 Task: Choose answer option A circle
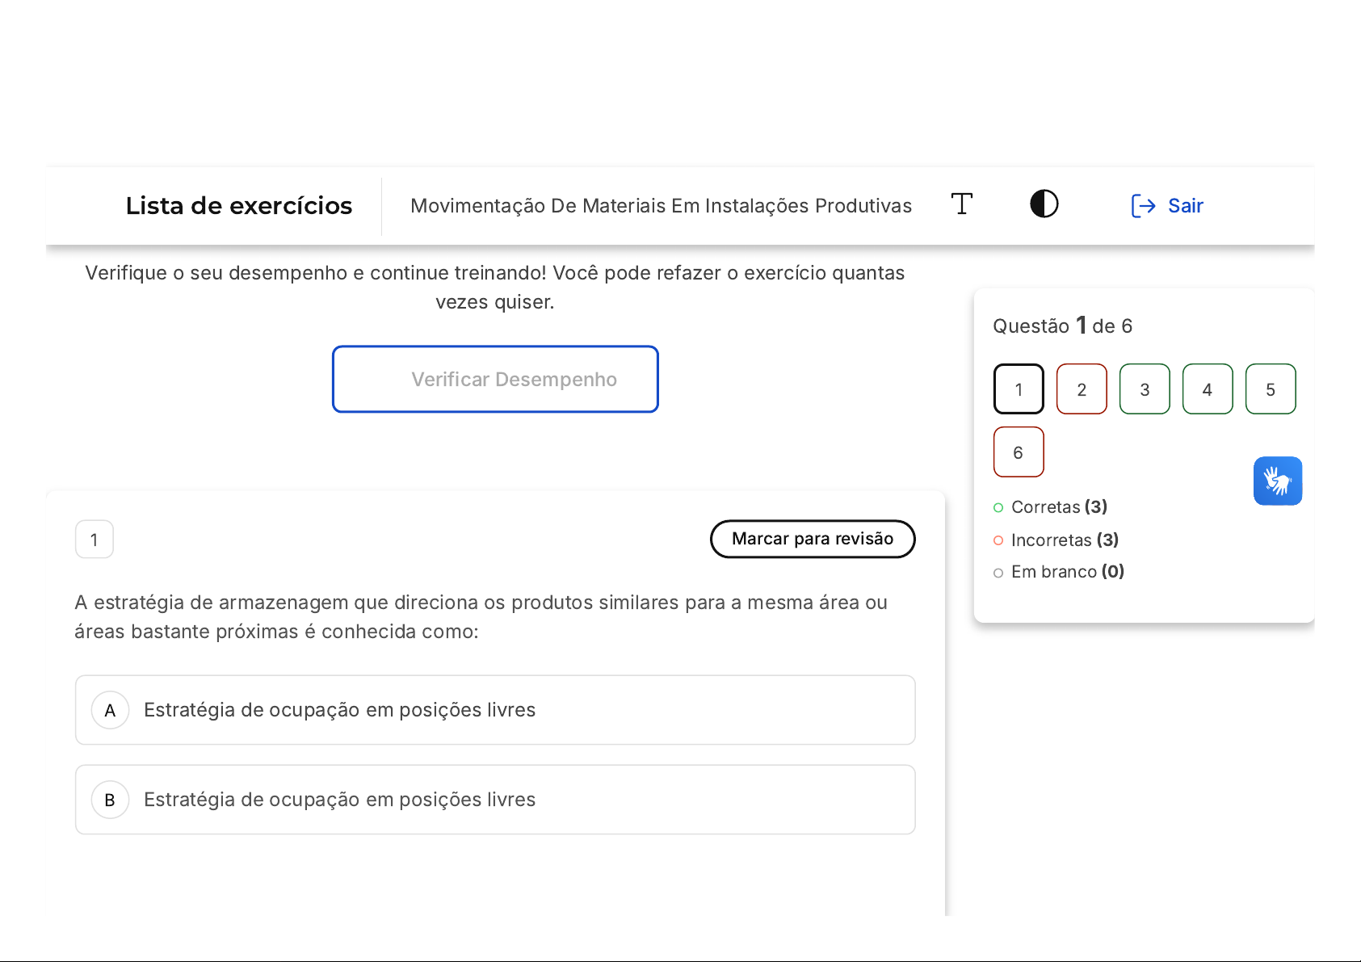(x=111, y=710)
